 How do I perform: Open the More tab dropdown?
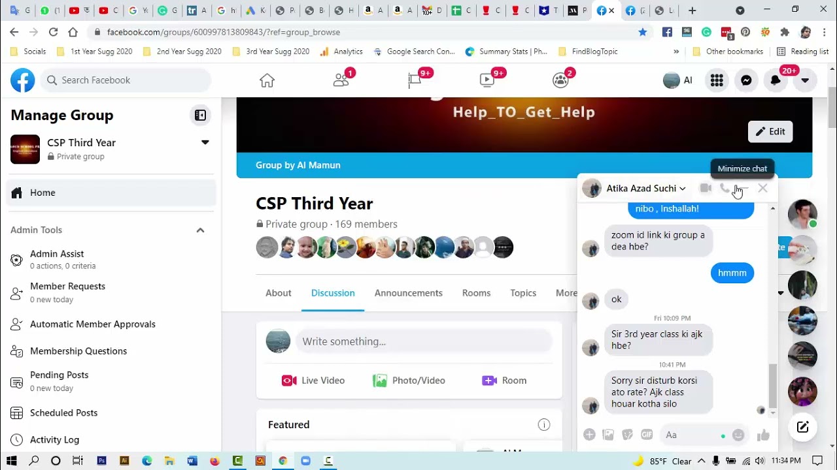[x=566, y=293]
